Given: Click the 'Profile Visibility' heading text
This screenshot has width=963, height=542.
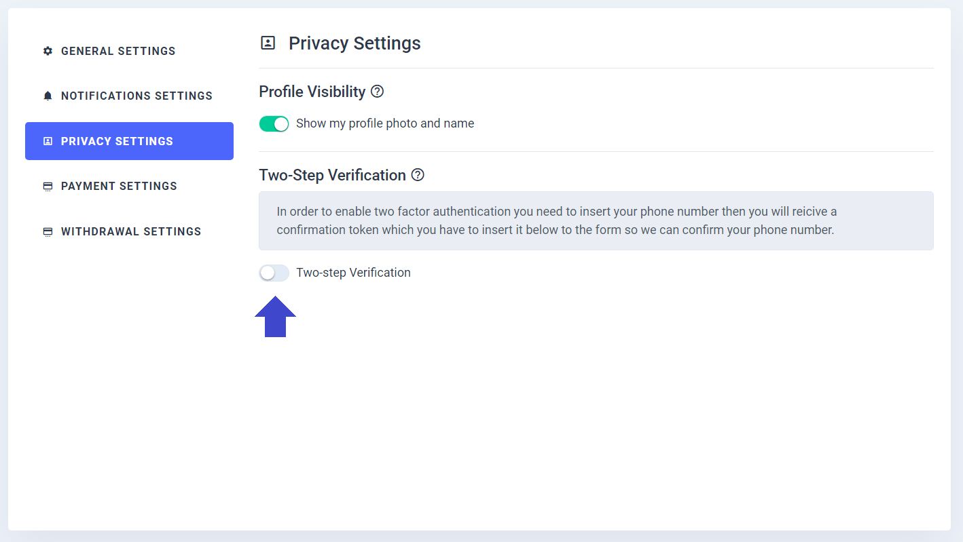Looking at the screenshot, I should (312, 92).
